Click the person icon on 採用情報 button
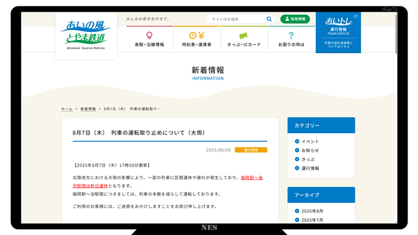Viewport: 418px width, 235px height. pyautogui.click(x=287, y=19)
